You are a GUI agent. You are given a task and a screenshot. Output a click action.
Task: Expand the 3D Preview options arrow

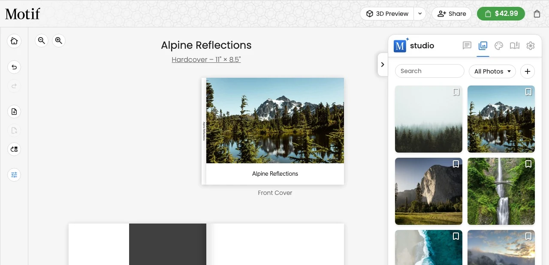[420, 14]
